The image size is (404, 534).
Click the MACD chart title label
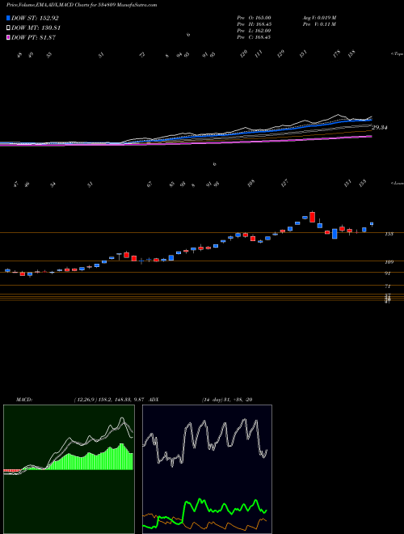(24, 400)
